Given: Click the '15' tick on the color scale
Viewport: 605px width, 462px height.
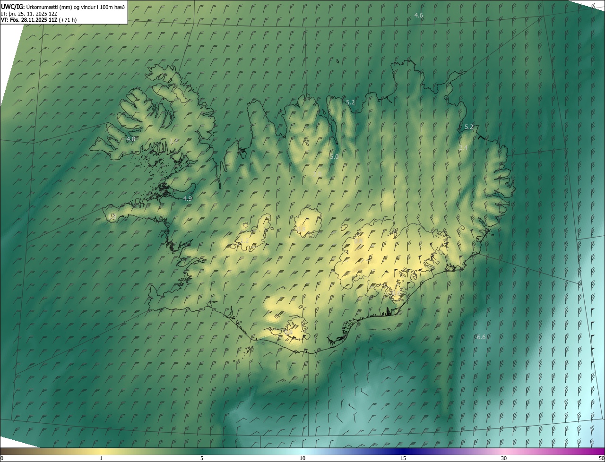Looking at the screenshot, I should point(403,459).
